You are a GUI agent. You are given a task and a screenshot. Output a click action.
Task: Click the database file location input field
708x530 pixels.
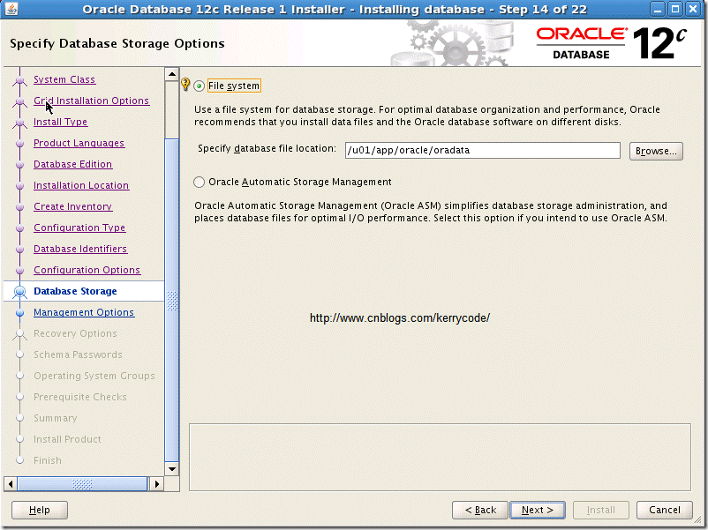click(482, 150)
